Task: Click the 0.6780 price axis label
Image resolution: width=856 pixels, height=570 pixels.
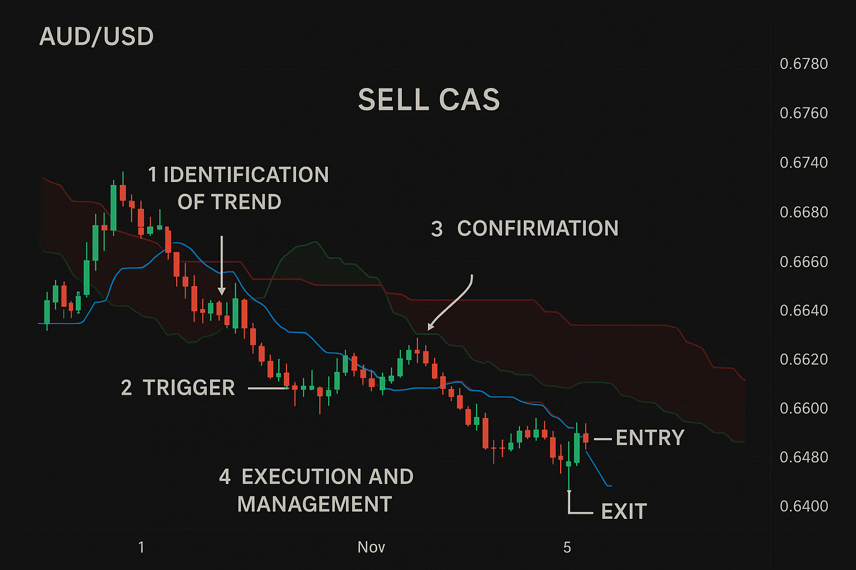Action: [804, 64]
